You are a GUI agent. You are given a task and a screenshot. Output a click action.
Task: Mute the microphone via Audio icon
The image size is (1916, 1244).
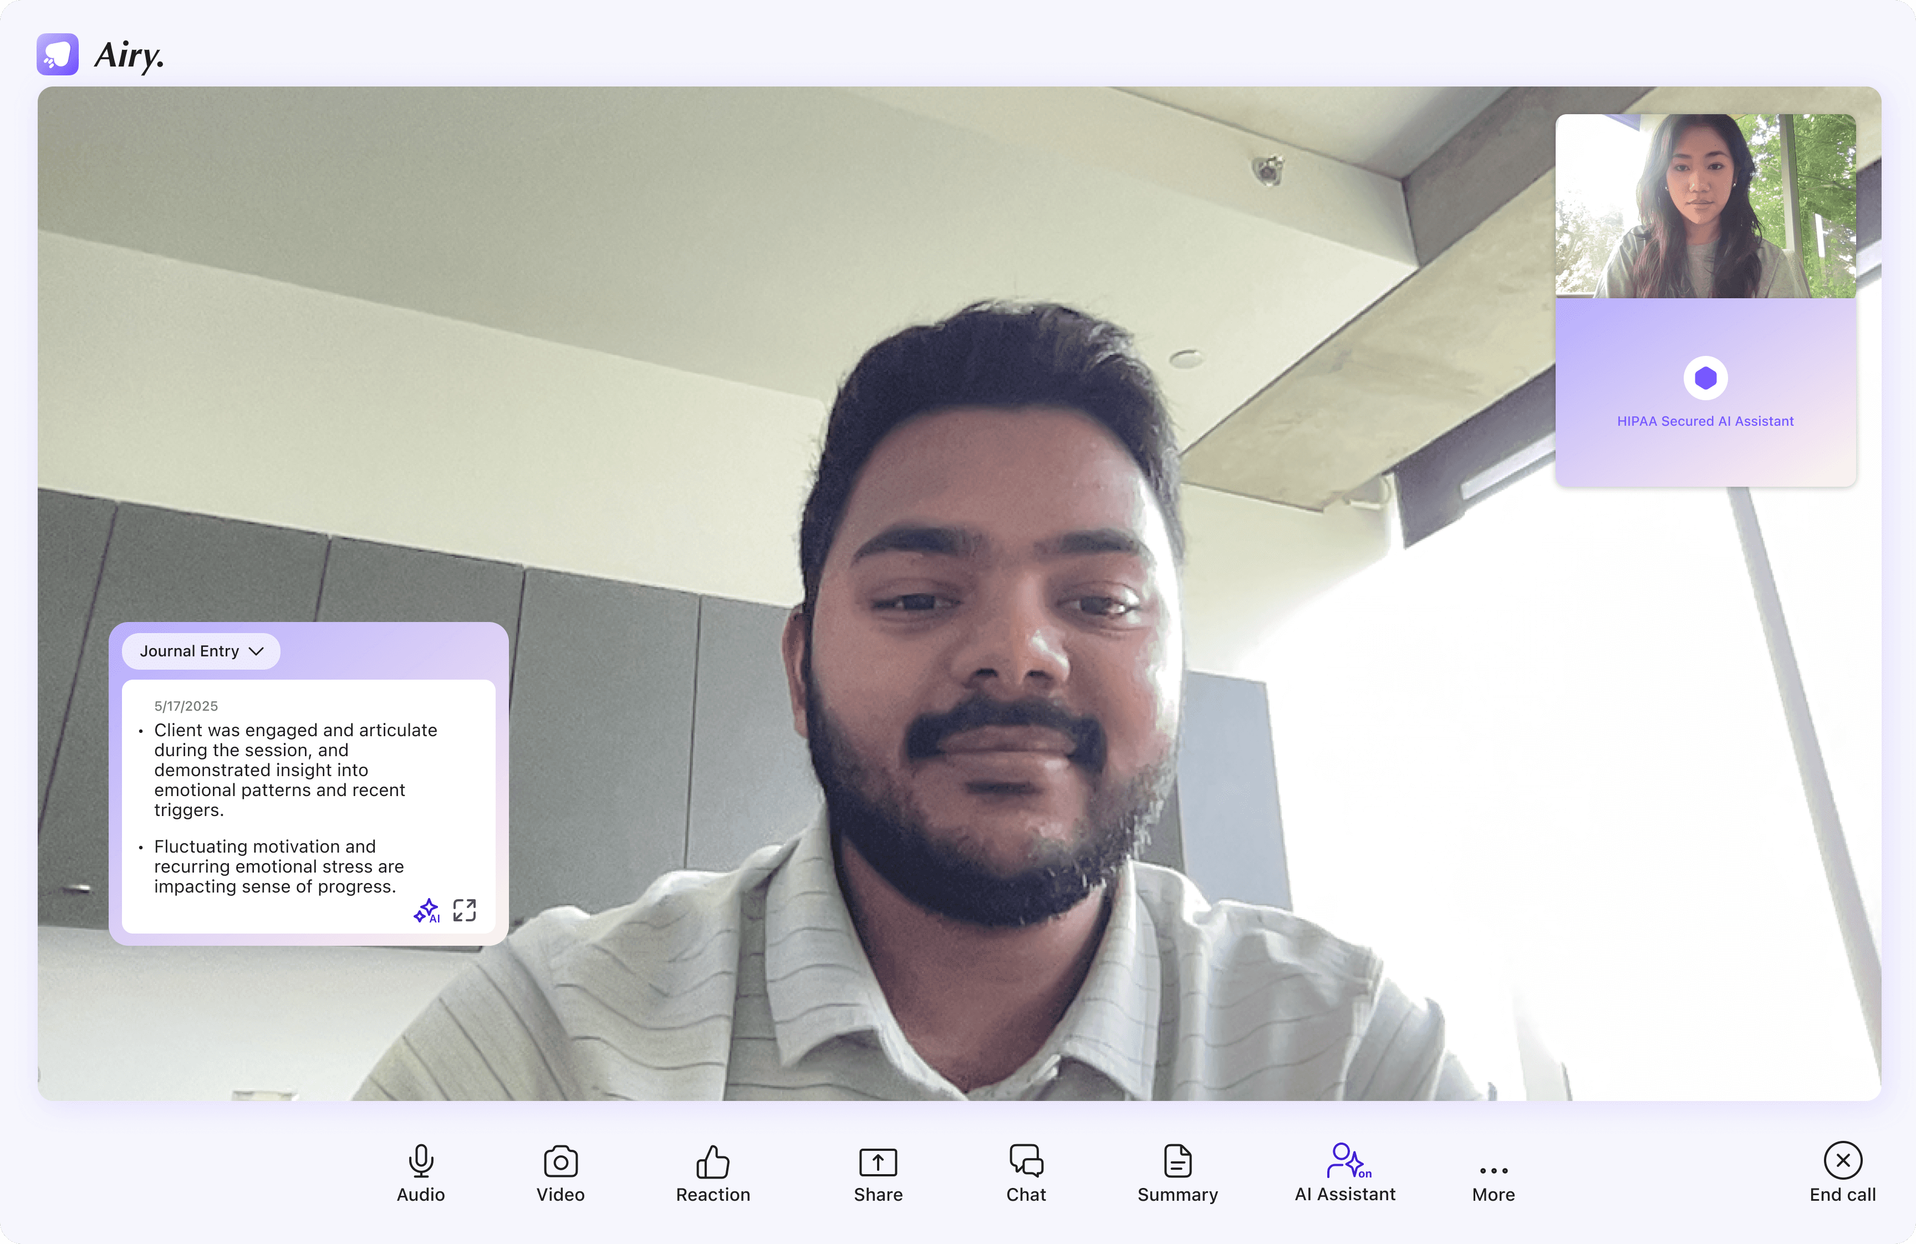(420, 1161)
